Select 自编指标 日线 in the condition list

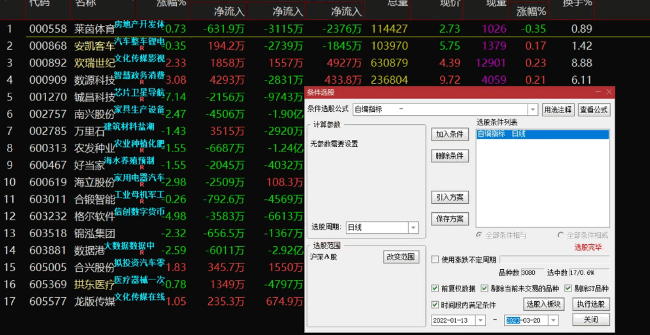tap(542, 134)
